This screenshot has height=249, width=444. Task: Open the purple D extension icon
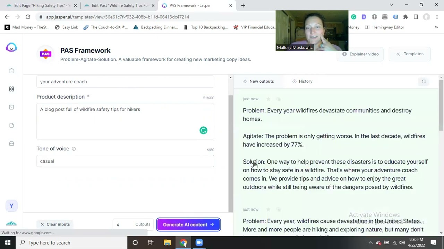pyautogui.click(x=364, y=17)
